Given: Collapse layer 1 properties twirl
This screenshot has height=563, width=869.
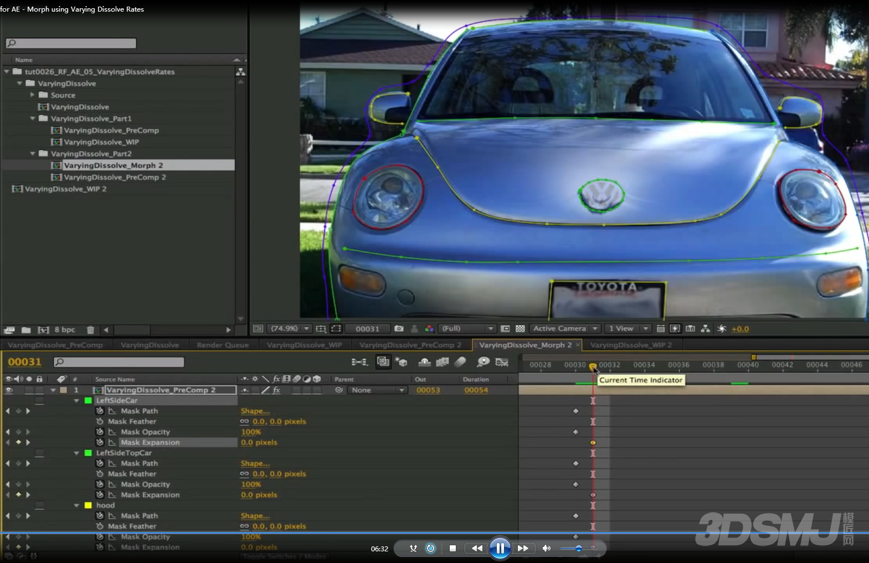Looking at the screenshot, I should coord(53,390).
